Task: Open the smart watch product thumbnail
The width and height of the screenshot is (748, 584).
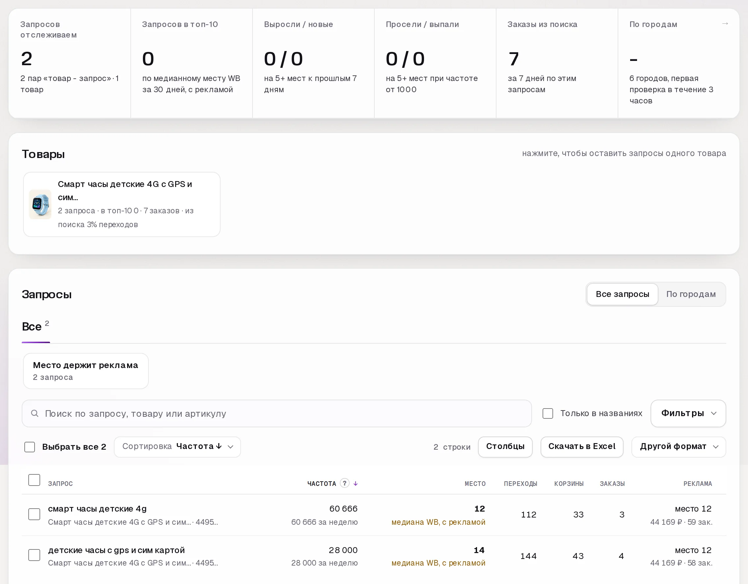Action: tap(40, 204)
